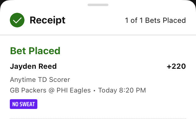Click the @ symbol in the matchup line
This screenshot has height=119, width=196.
click(51, 90)
